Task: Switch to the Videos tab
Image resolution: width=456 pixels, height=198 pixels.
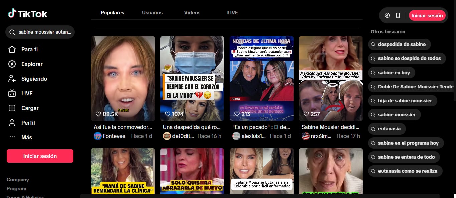Action: (192, 12)
